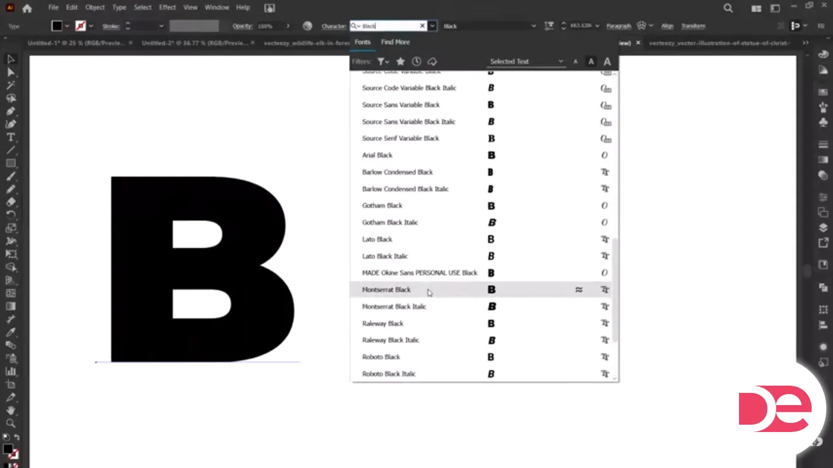Collapse the font family dropdown arrow
The image size is (833, 468).
click(x=433, y=26)
